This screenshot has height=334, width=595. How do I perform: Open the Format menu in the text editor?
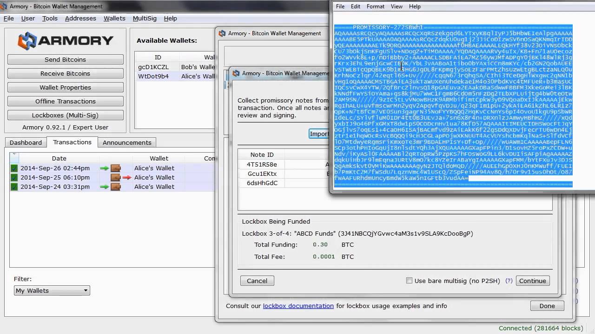[x=375, y=6]
